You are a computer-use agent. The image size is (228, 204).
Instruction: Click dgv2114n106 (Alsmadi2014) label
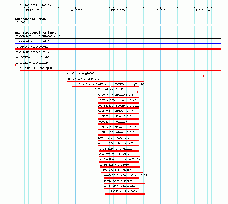click(117, 100)
